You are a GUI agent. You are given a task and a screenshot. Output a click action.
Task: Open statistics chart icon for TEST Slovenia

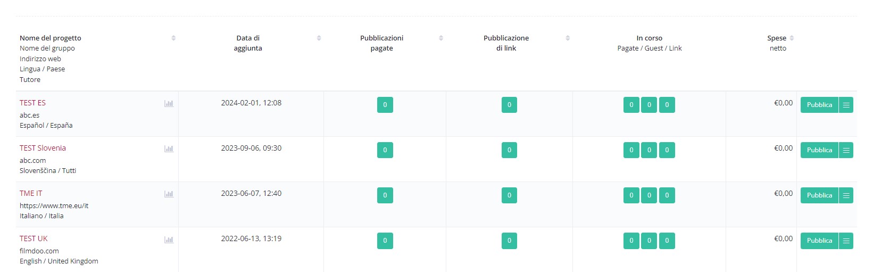point(169,149)
